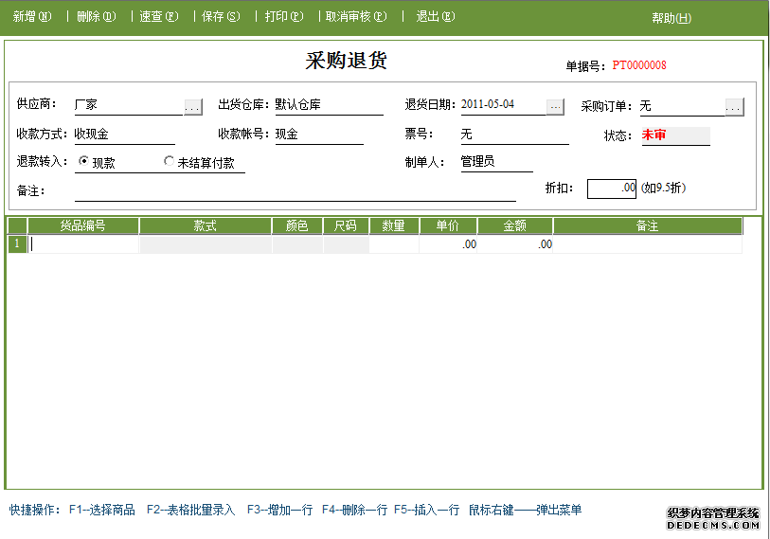Open supplier picker next to 厂家
The image size is (770, 539).
(193, 107)
